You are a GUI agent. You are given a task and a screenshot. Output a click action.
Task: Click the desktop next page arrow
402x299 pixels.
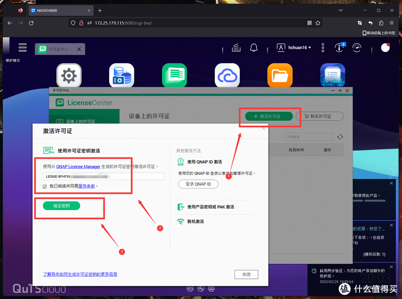(392, 173)
